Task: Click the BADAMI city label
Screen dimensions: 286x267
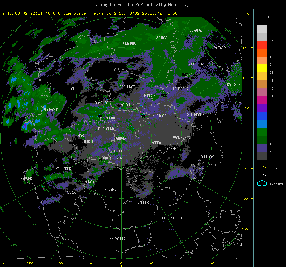Action: pyautogui.click(x=126, y=105)
